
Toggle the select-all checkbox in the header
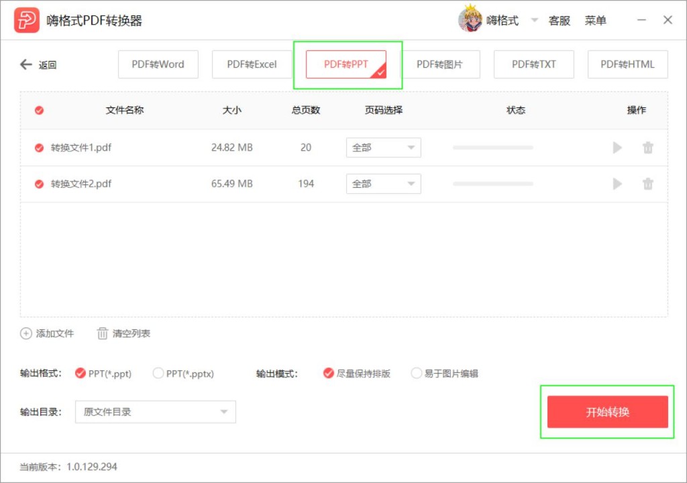coord(39,110)
